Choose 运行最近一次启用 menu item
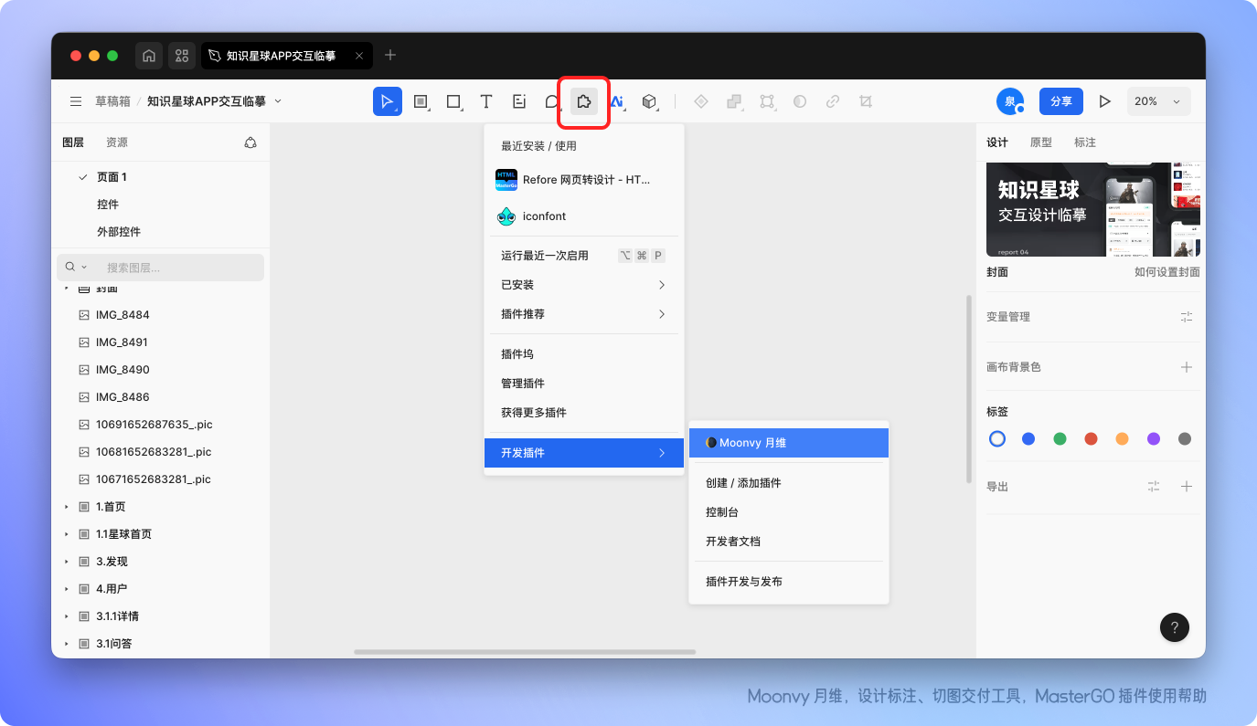Screen dimensions: 1257x726 pyautogui.click(x=584, y=256)
